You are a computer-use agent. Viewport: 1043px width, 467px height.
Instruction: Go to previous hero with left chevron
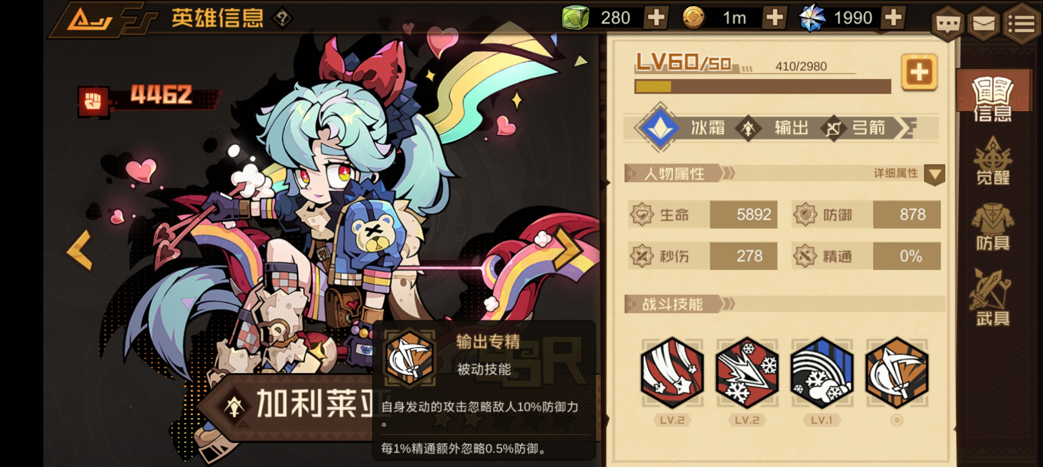[80, 250]
